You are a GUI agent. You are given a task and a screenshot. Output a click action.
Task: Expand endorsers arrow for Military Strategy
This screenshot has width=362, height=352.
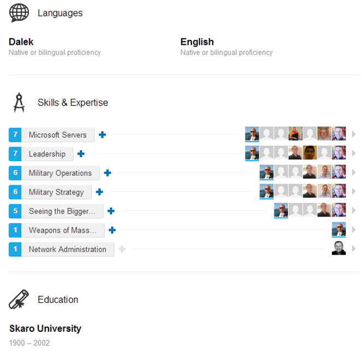pos(353,191)
